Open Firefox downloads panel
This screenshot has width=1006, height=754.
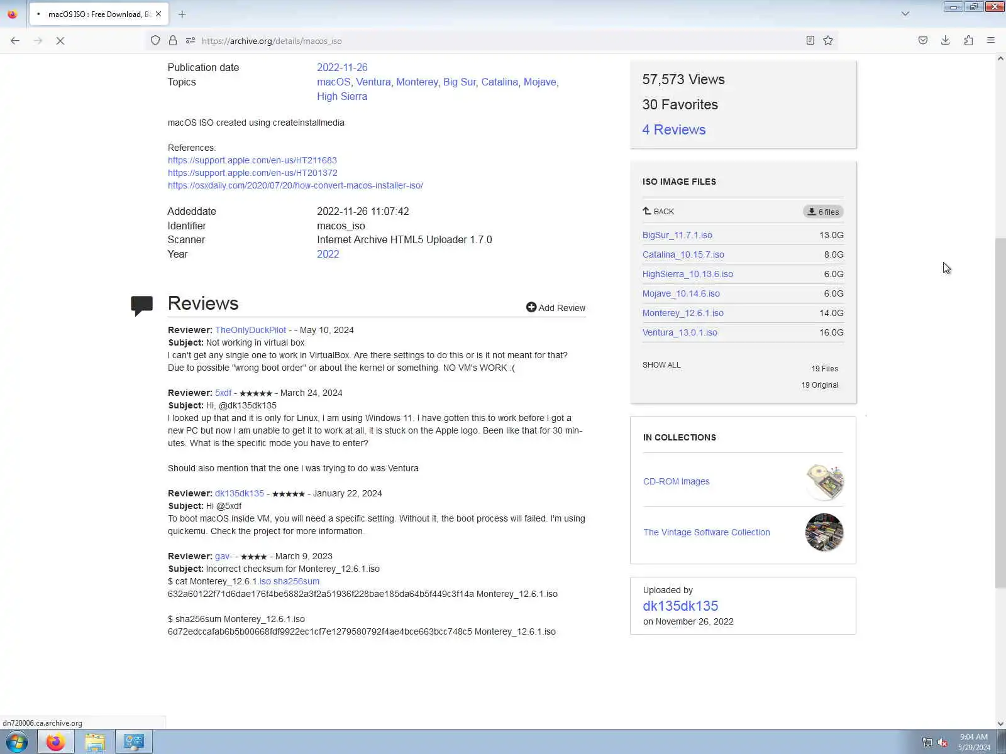(946, 41)
